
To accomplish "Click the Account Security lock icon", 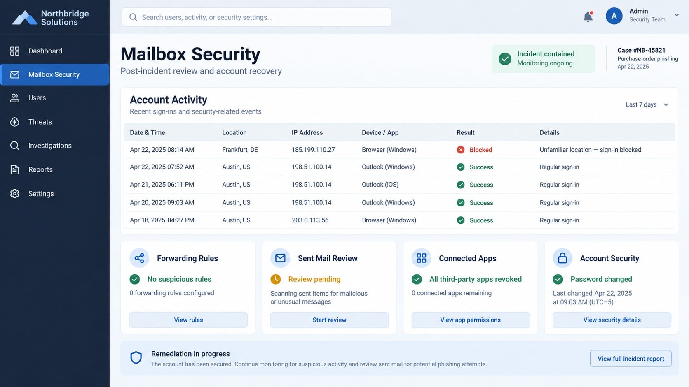I will [562, 258].
